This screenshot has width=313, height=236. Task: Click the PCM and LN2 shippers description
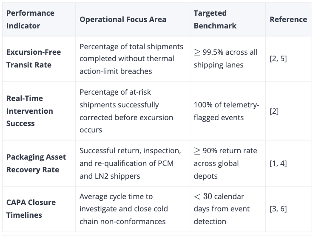coord(130,163)
